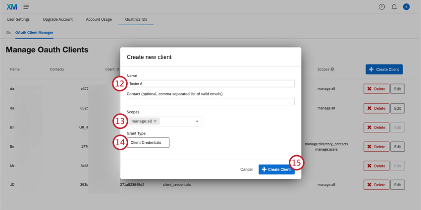
Task: Click the Scopes info icon
Action: click(x=332, y=70)
